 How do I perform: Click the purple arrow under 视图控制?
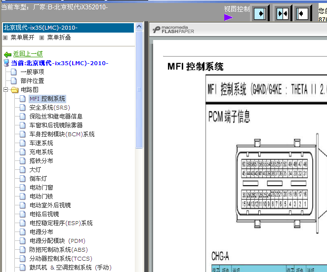[228, 17]
